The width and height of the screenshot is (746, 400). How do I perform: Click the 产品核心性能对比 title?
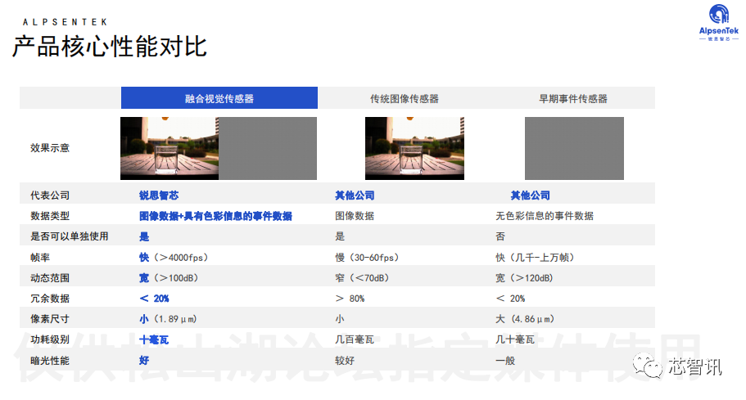(110, 47)
